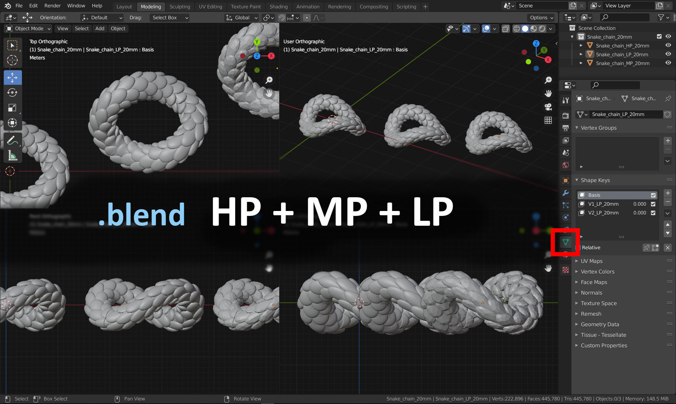Viewport: 676px width, 404px height.
Task: Open the Modifier Properties wrench tab
Action: [566, 193]
